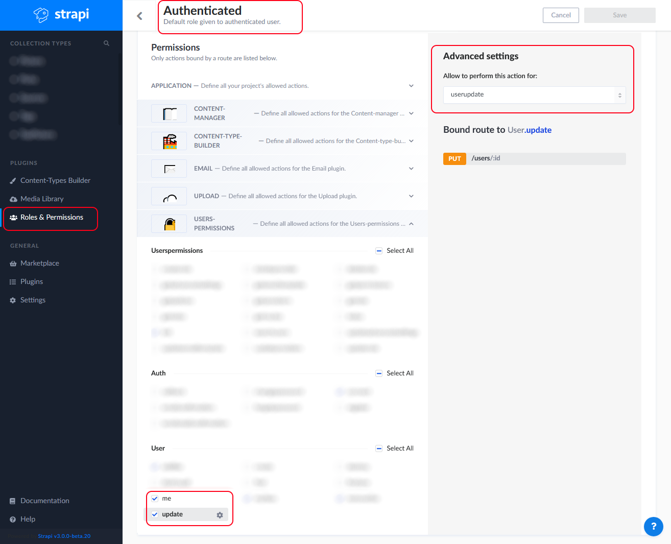Image resolution: width=671 pixels, height=544 pixels.
Task: Click the Upload plugin cloud icon
Action: pyautogui.click(x=170, y=196)
